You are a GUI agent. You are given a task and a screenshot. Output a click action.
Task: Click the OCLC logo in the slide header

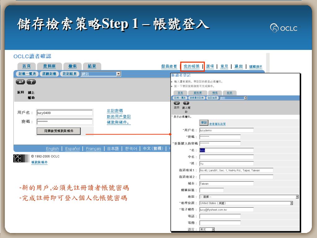pyautogui.click(x=284, y=28)
